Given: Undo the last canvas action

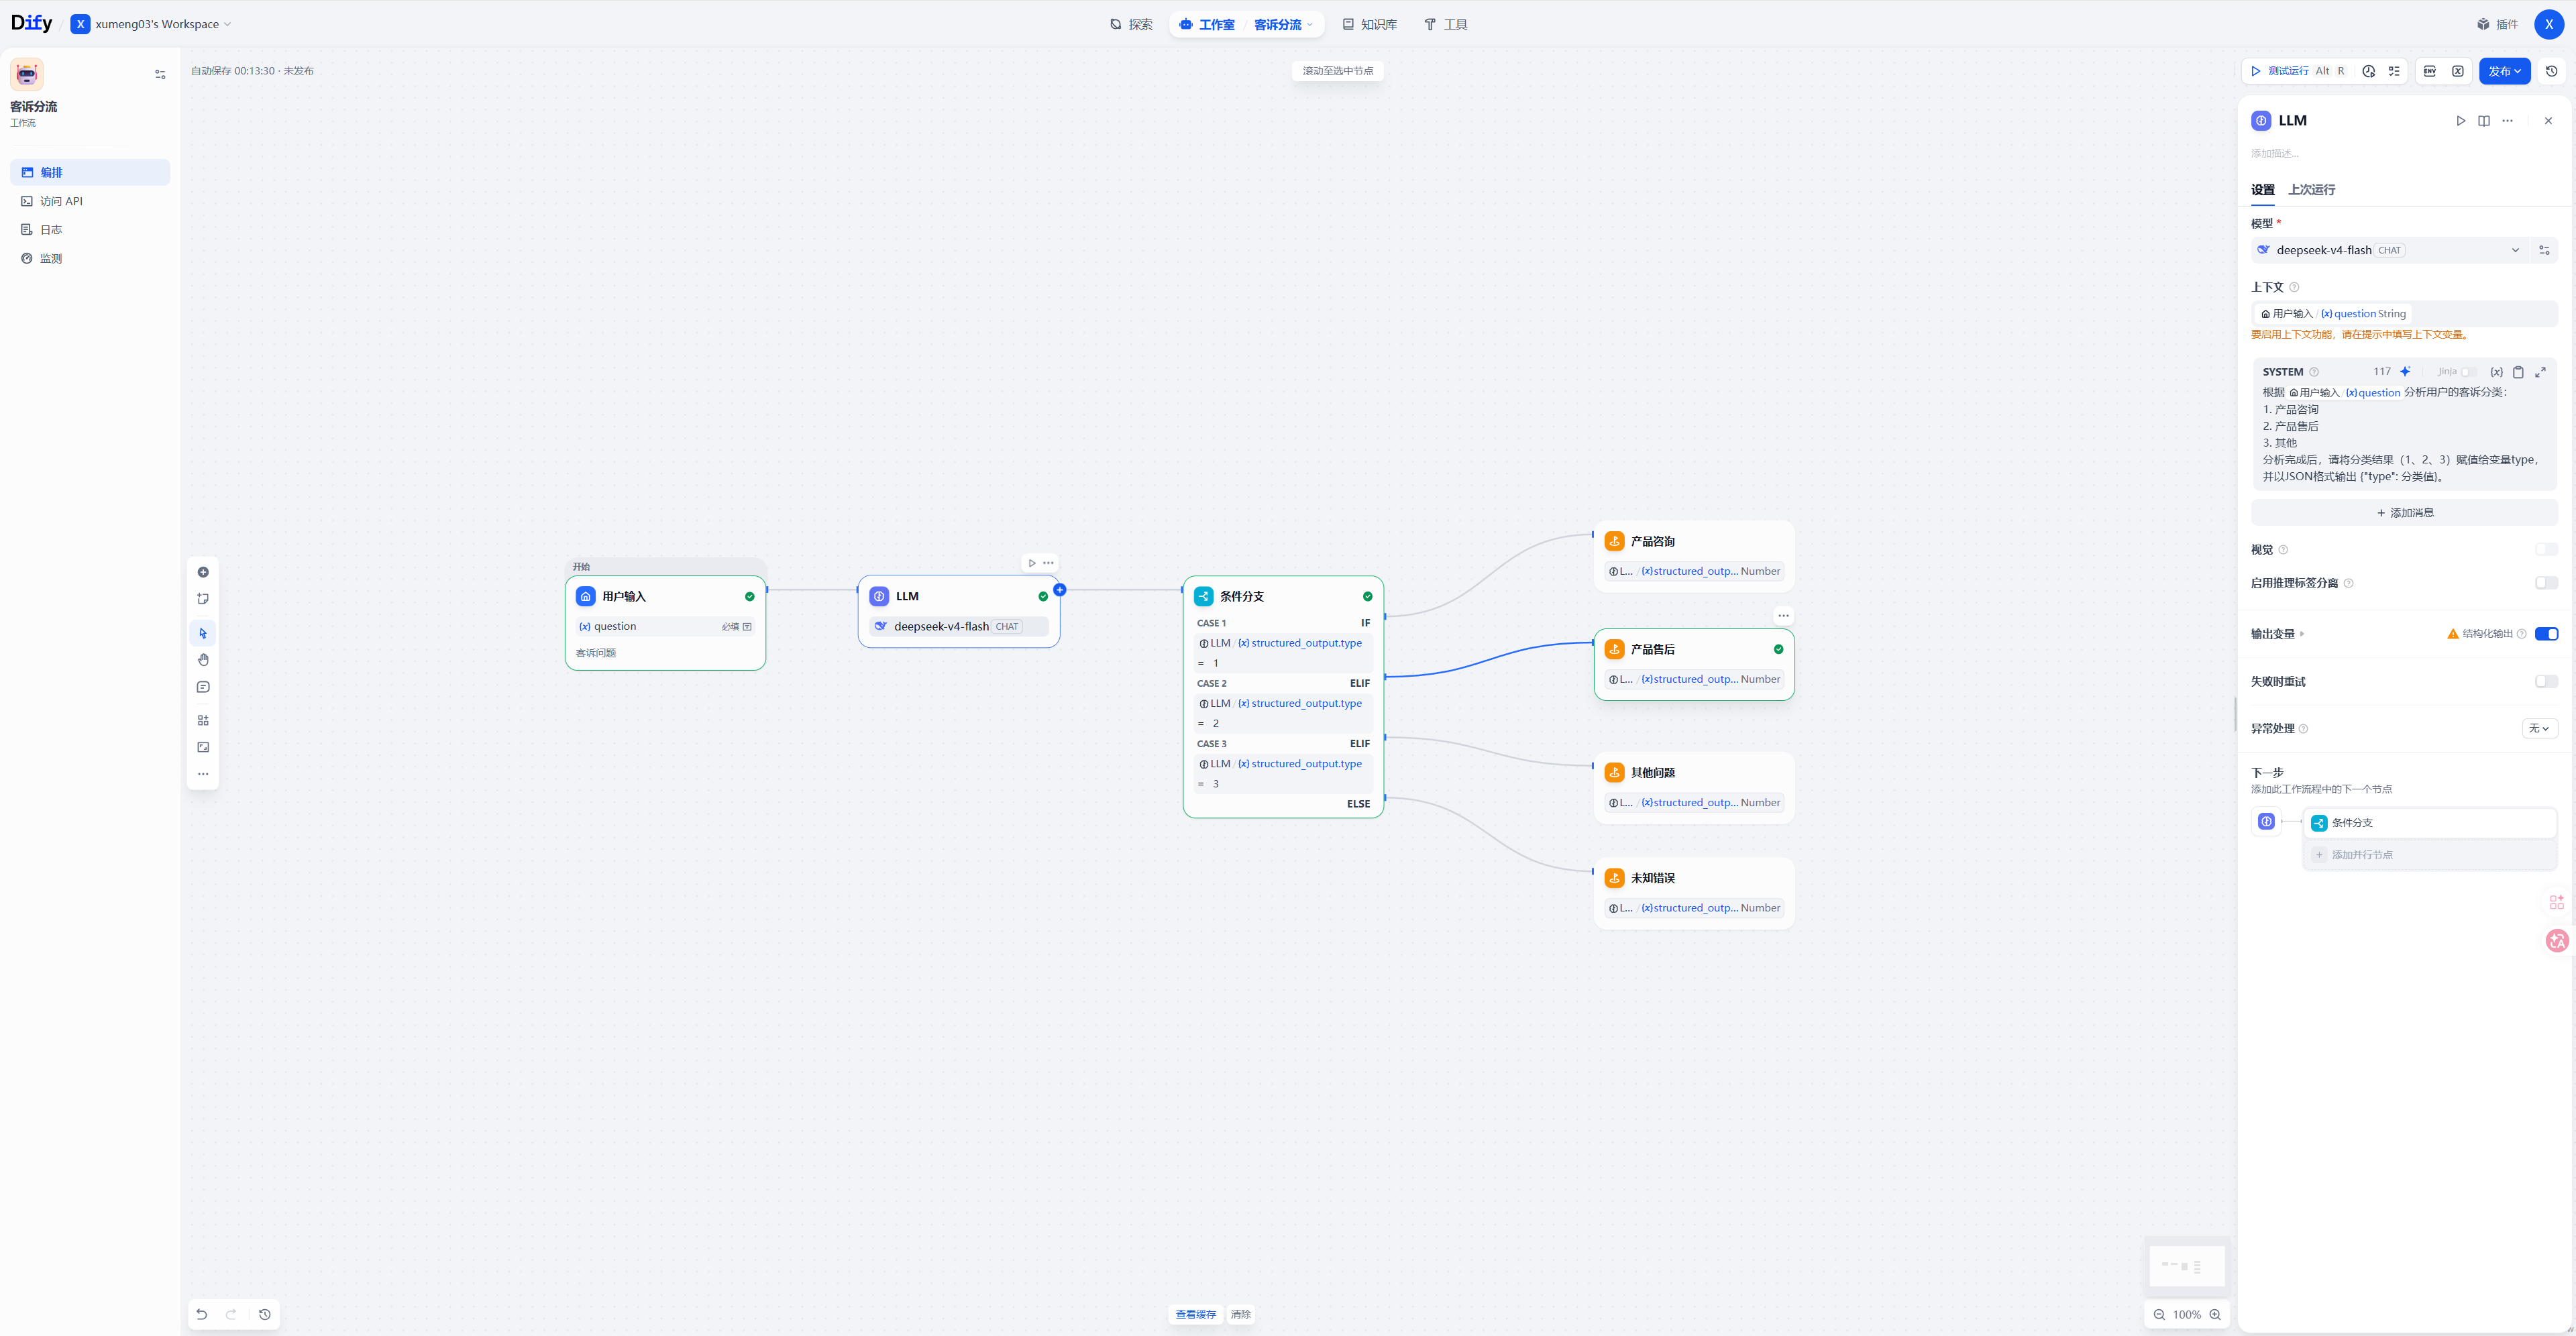Looking at the screenshot, I should point(202,1314).
